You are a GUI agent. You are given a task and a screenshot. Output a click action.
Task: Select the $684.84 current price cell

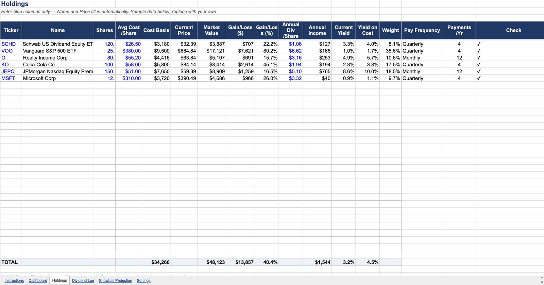pyautogui.click(x=184, y=51)
